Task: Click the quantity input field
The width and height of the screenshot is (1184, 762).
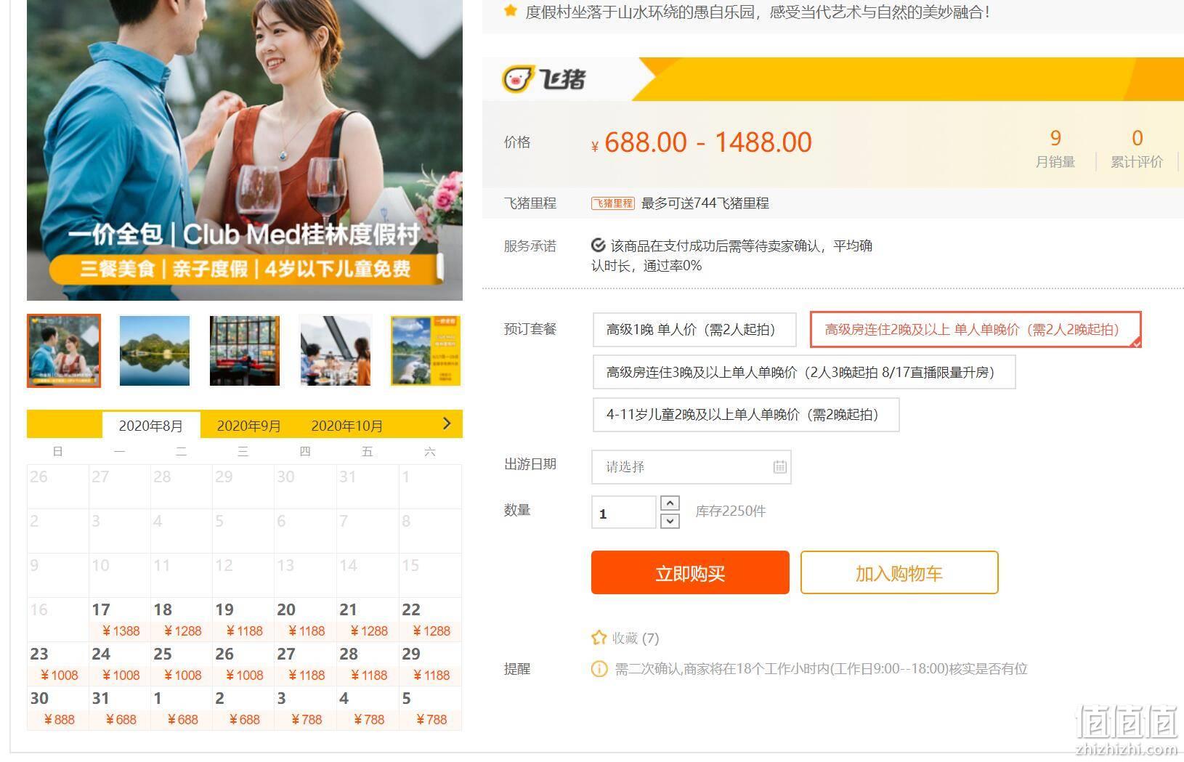Action: (624, 513)
